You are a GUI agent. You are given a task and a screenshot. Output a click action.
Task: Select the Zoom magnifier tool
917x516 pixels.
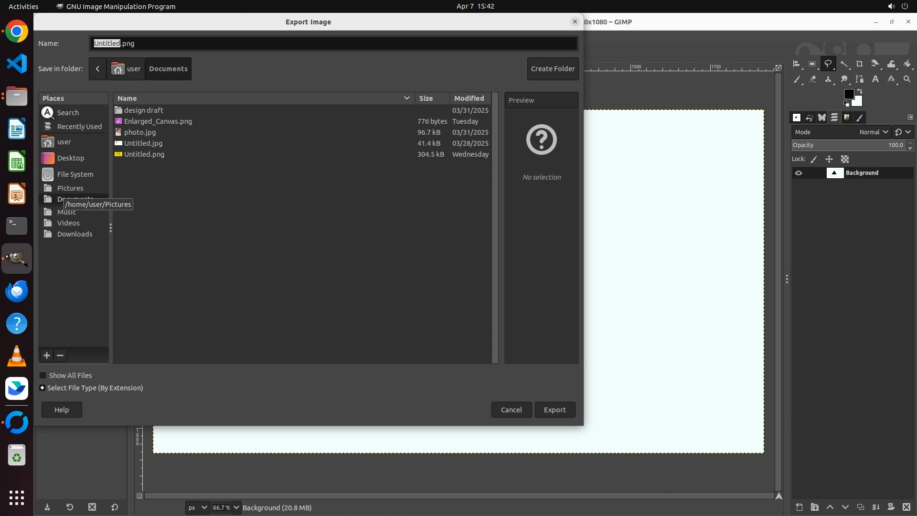[907, 79]
